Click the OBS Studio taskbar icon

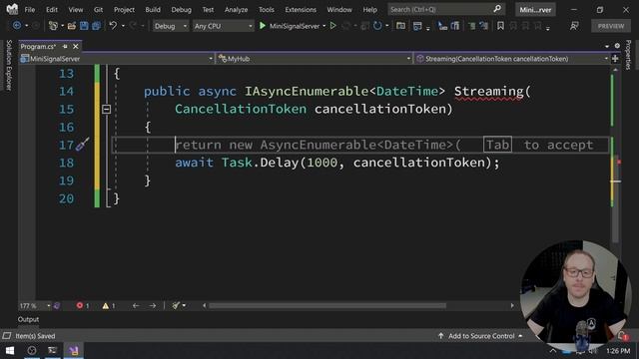click(32, 350)
